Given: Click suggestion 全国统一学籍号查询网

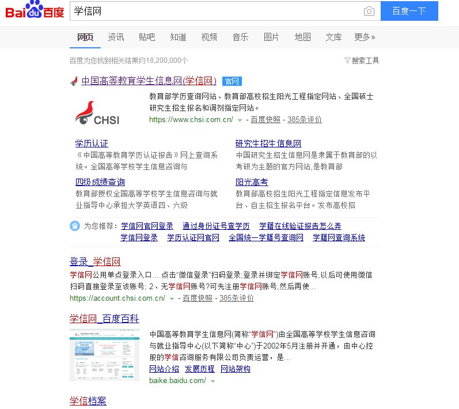Looking at the screenshot, I should [x=266, y=237].
